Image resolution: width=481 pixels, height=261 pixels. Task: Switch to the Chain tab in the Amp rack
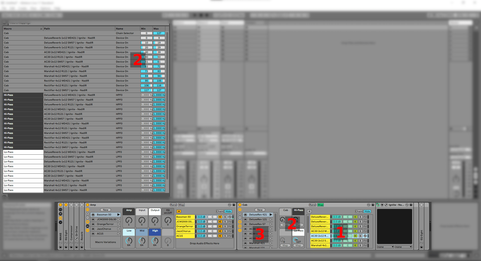pyautogui.click(x=220, y=211)
